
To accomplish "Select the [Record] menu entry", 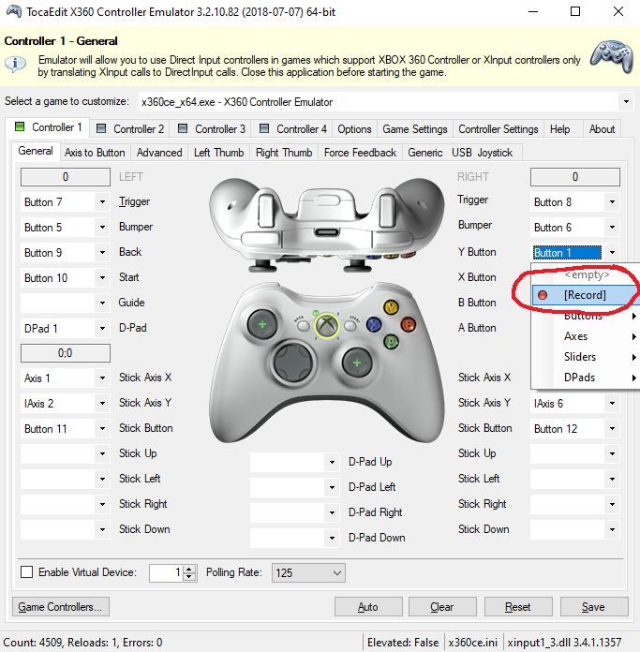I will [586, 295].
